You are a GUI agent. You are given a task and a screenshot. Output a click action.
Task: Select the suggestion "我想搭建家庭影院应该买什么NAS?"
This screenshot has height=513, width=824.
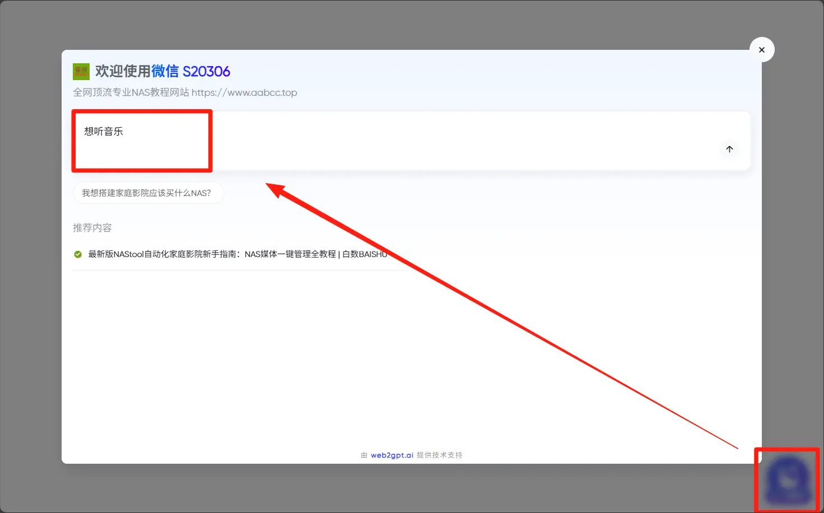pyautogui.click(x=147, y=193)
